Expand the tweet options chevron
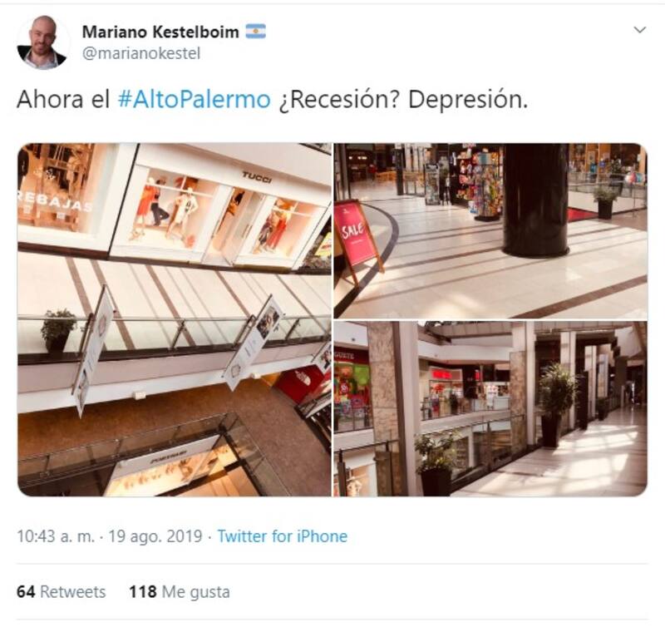The width and height of the screenshot is (665, 632). 639,30
